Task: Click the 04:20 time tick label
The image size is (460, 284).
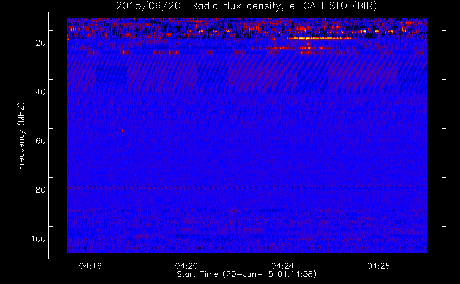Action: (x=187, y=266)
